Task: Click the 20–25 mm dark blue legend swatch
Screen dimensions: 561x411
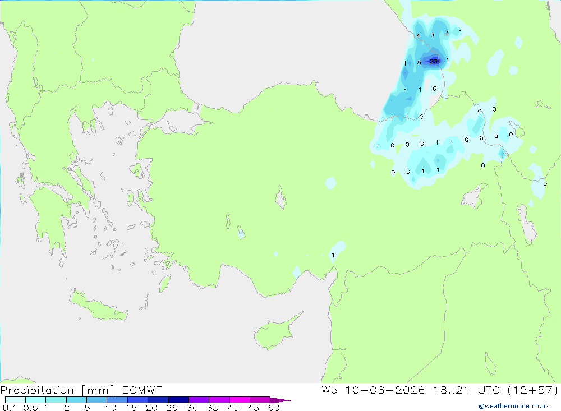Action: 158,400
